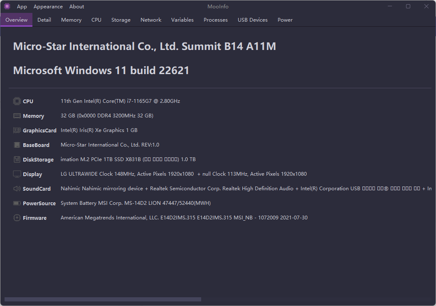This screenshot has height=306, width=436.
Task: Click the GraphicsCard icon
Action: (17, 130)
